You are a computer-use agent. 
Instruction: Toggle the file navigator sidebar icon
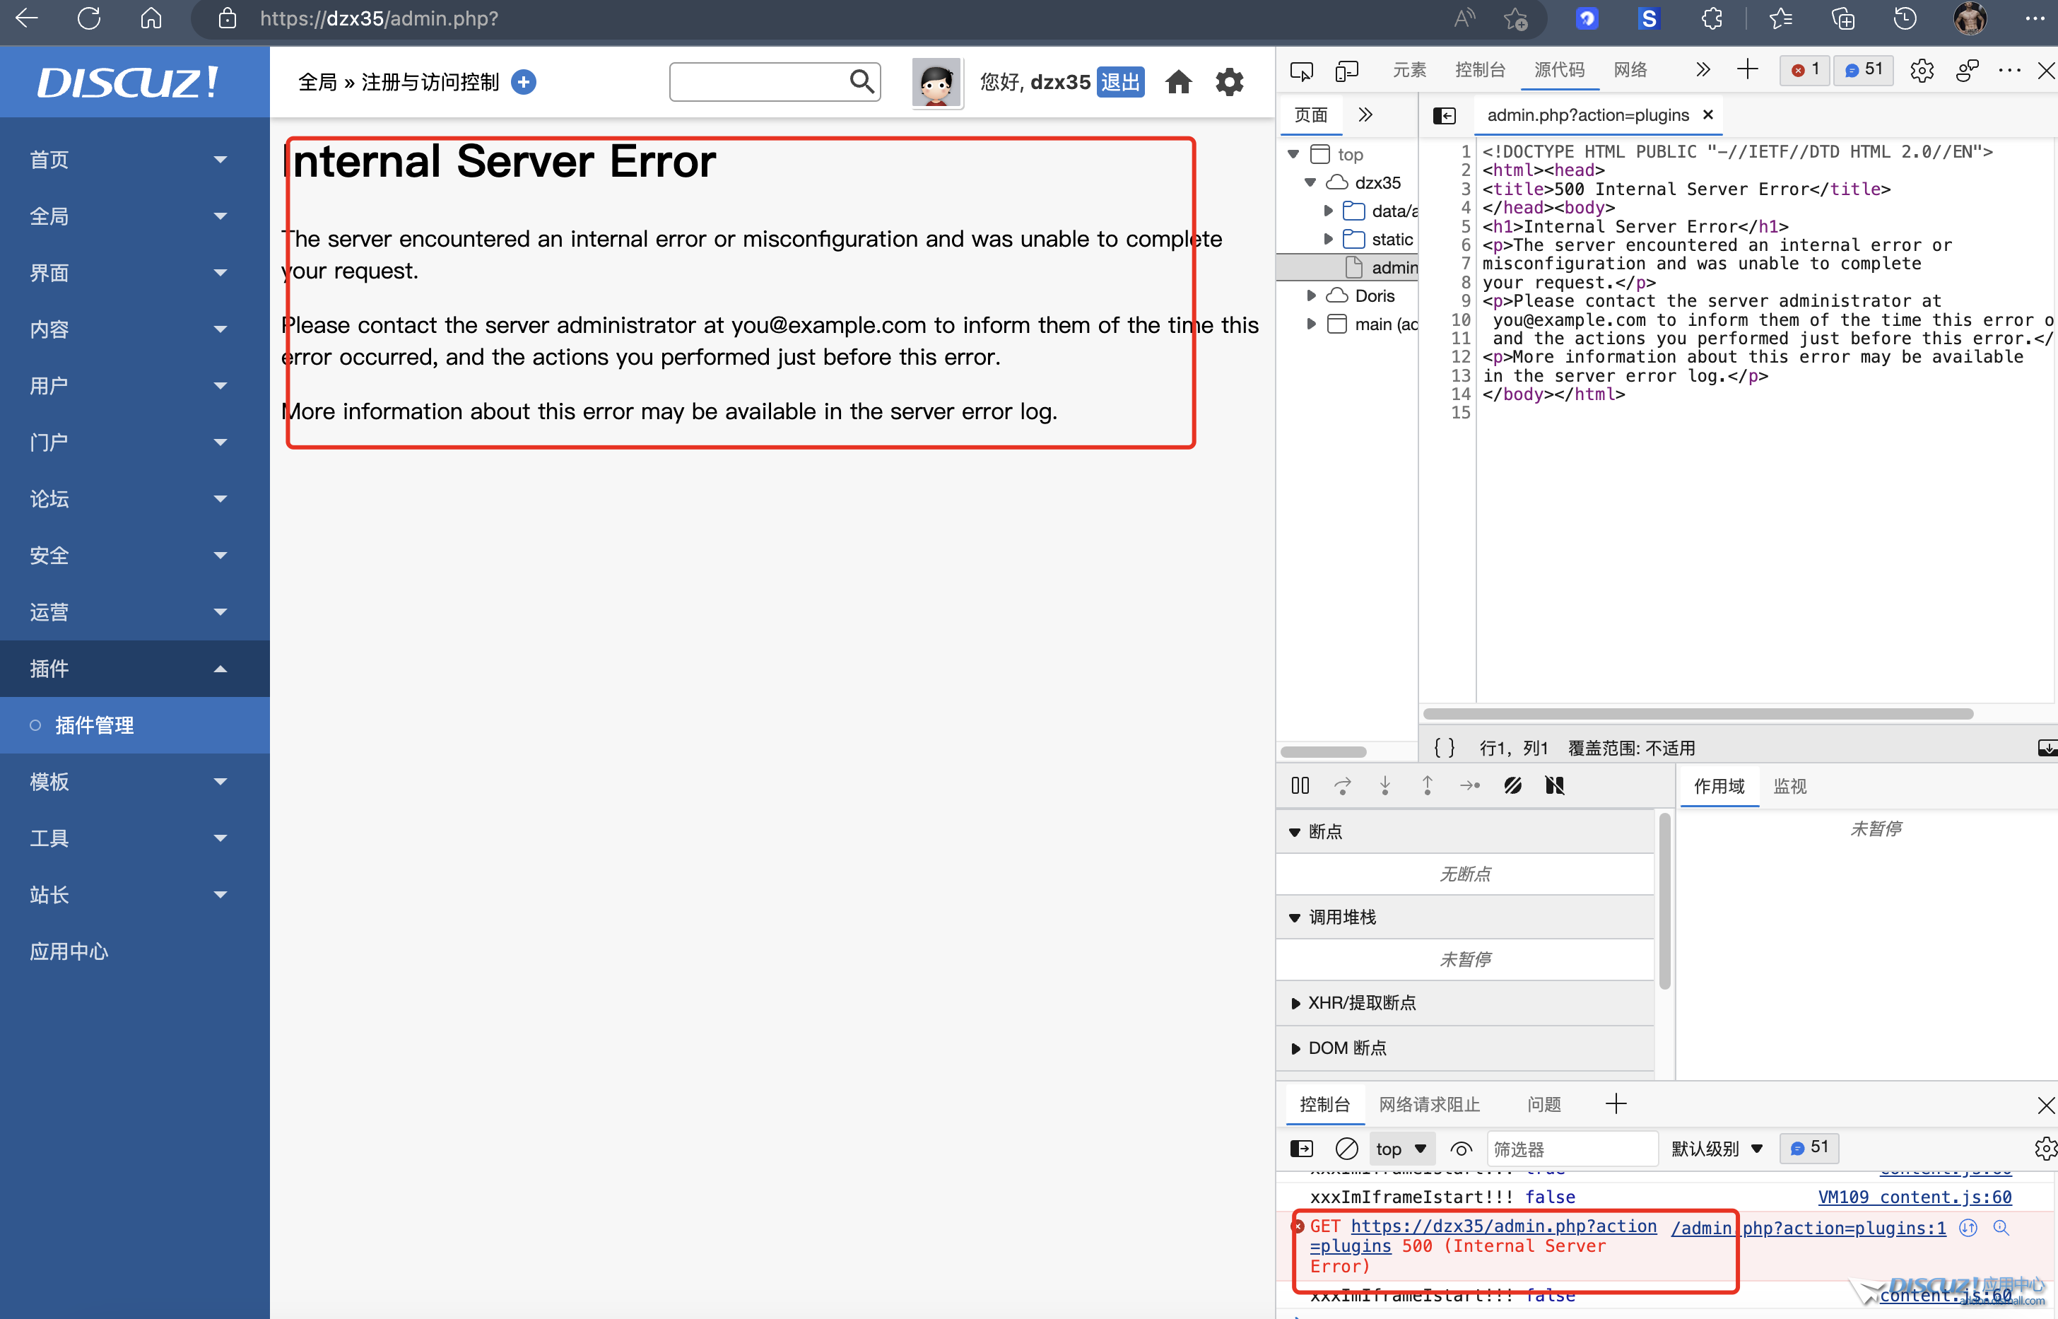coord(1444,116)
